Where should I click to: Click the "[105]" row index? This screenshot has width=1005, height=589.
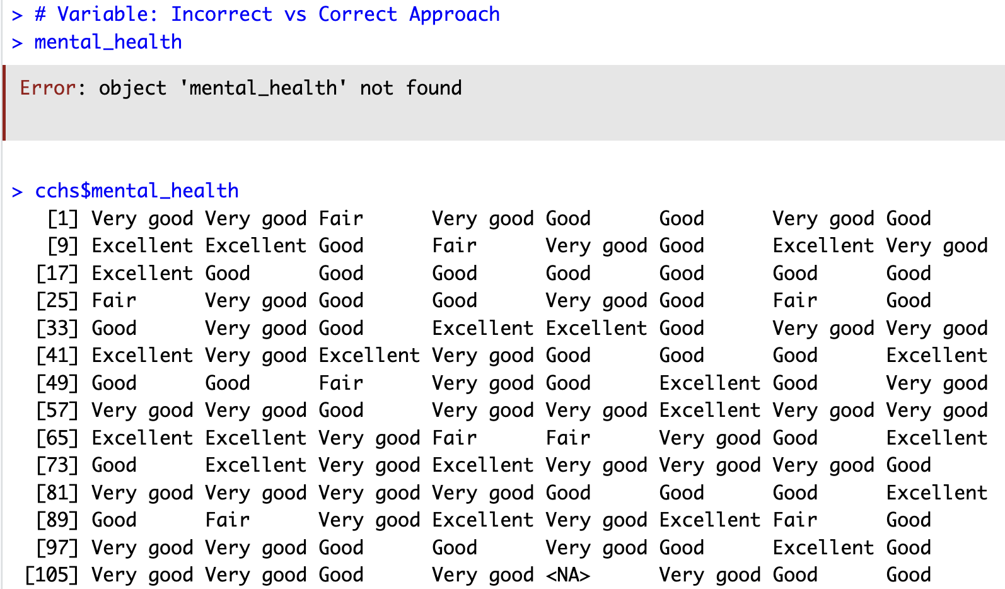(x=52, y=575)
